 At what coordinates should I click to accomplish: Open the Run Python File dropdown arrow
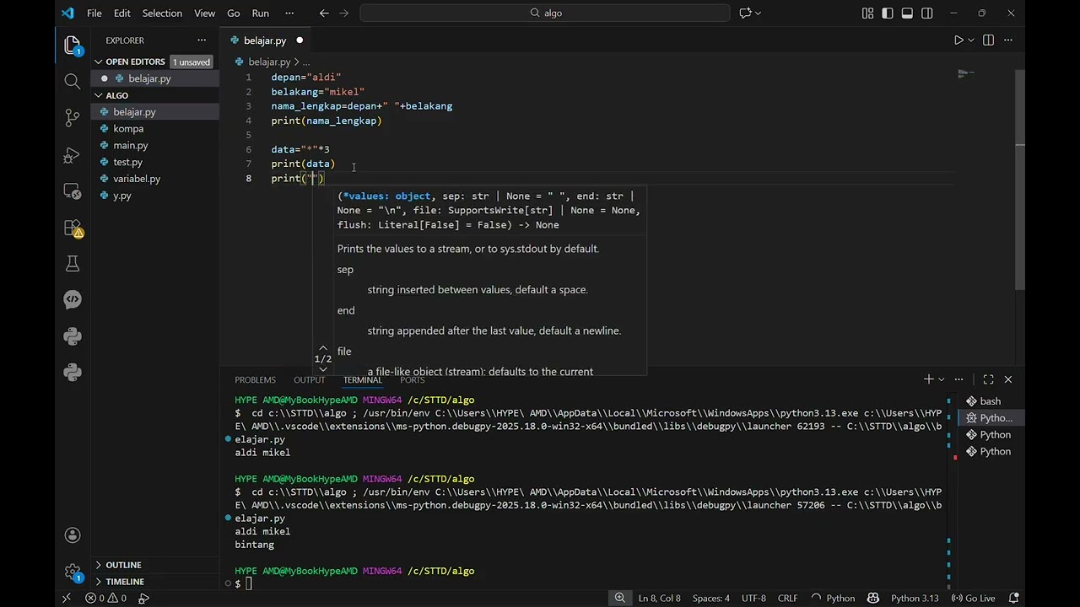[971, 40]
